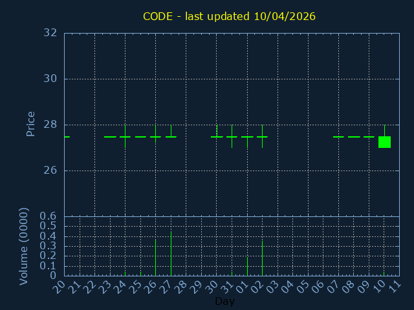Click the flat price dash on day 08
This screenshot has height=310, width=414.
(x=354, y=137)
